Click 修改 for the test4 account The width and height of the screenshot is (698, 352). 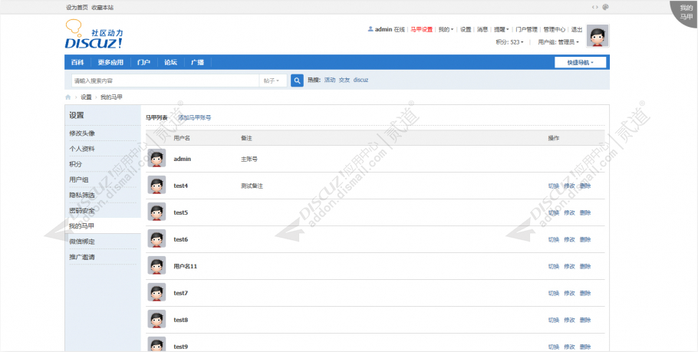[x=569, y=186]
